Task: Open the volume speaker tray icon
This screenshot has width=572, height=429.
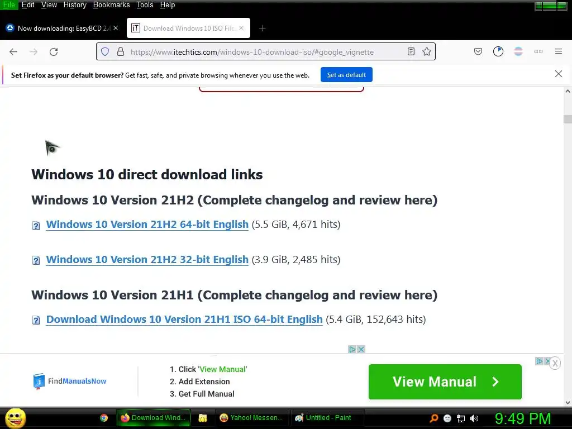Action: coord(474,418)
